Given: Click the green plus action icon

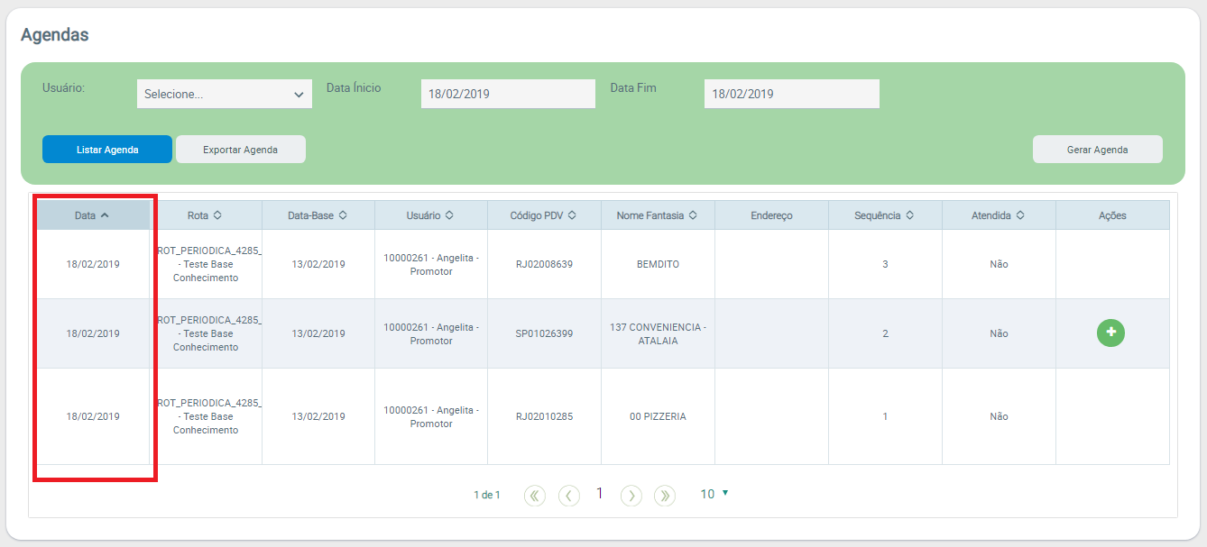Looking at the screenshot, I should coord(1110,333).
